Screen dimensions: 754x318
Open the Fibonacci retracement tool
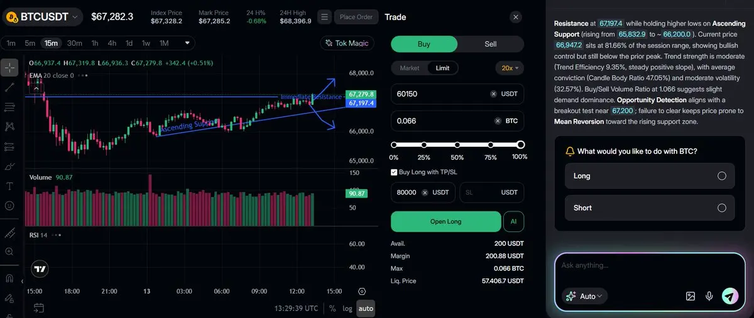point(9,107)
